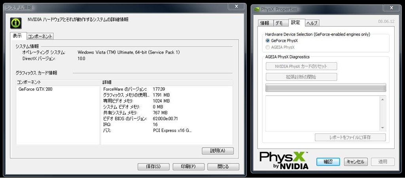The image size is (405, 178).
Task: Click the 拡張診断の開始 button
Action: 301,77
